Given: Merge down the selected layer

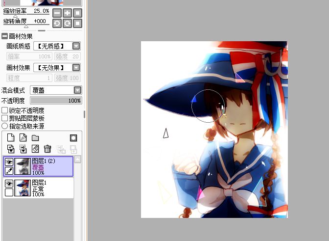Looking at the screenshot, I should pos(23,149).
